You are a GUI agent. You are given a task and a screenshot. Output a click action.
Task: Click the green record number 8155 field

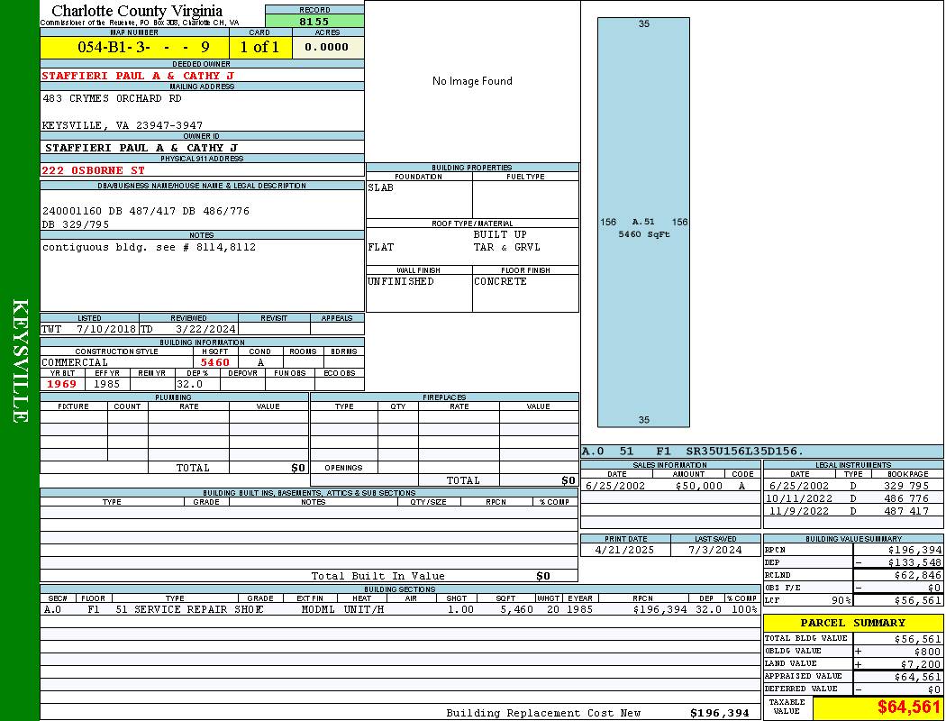coord(314,21)
